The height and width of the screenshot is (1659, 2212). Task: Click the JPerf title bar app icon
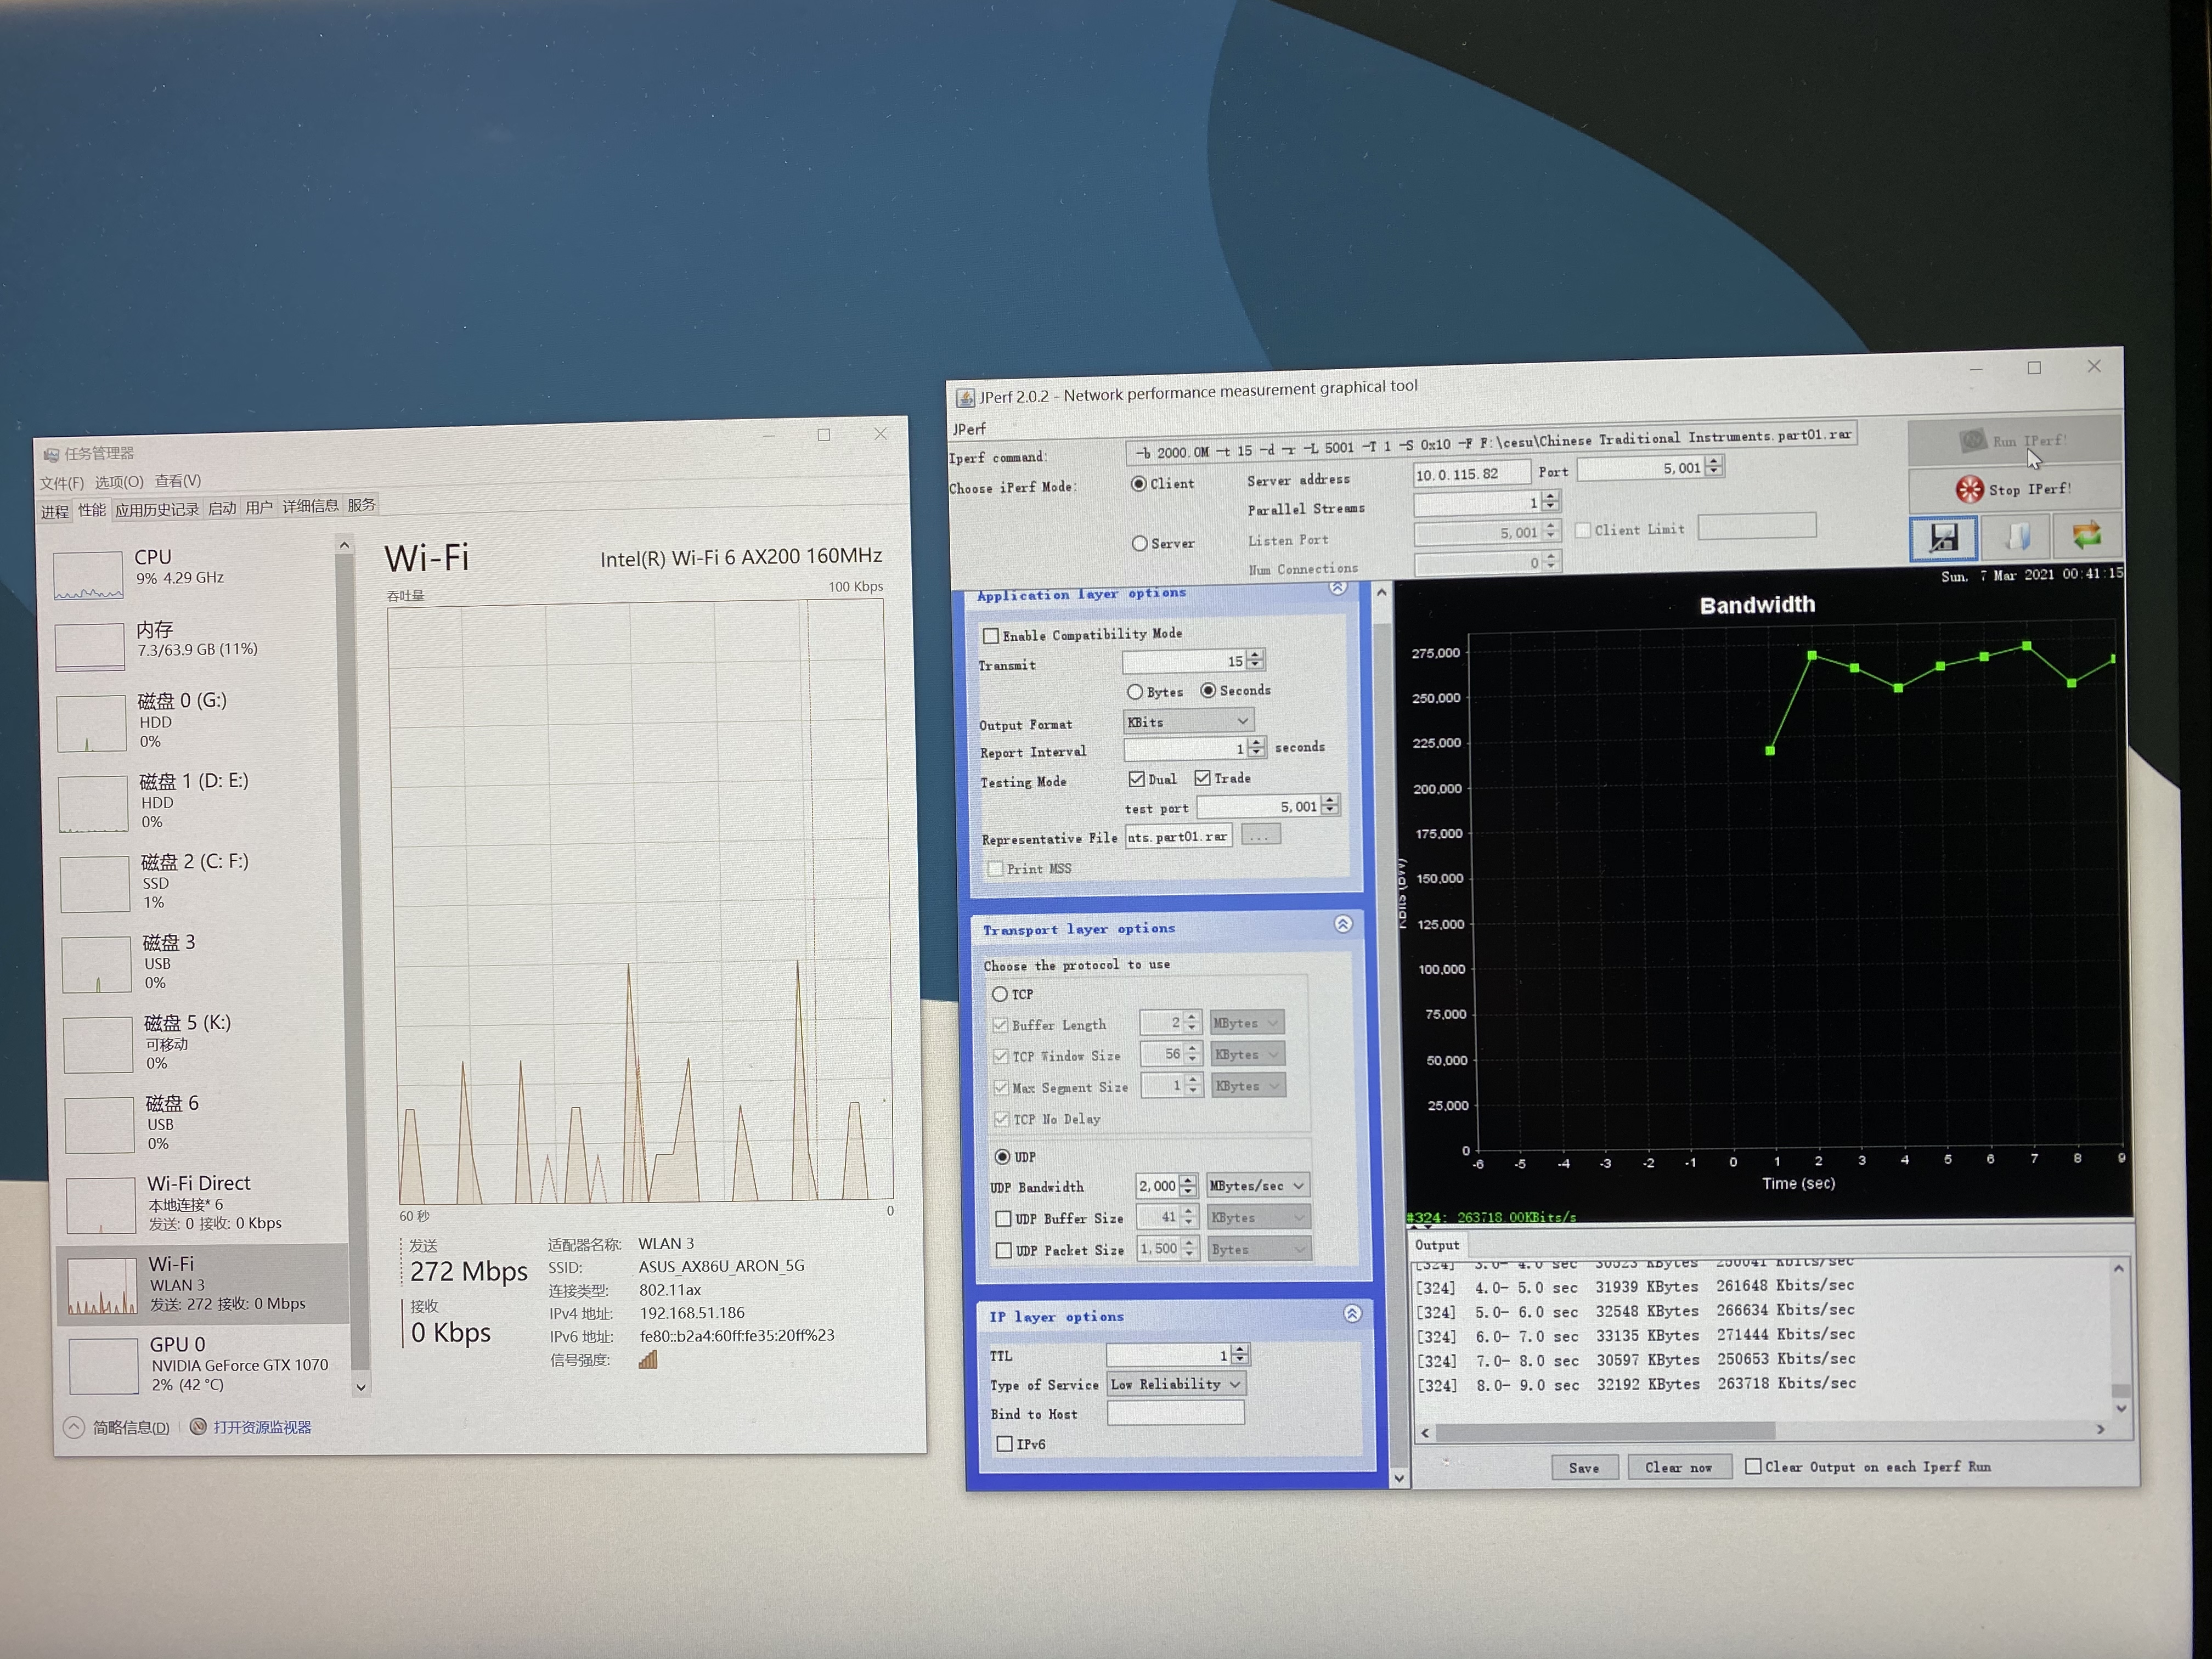(x=965, y=399)
